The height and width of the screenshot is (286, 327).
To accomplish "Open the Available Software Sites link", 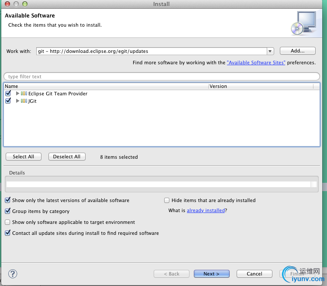I will (256, 63).
